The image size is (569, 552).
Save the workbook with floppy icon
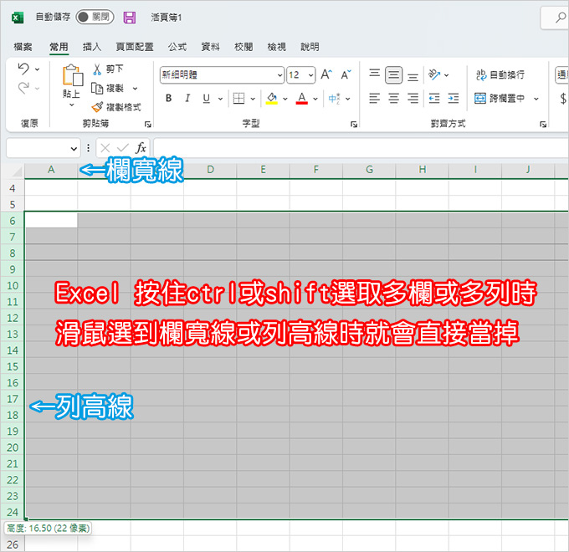point(129,18)
